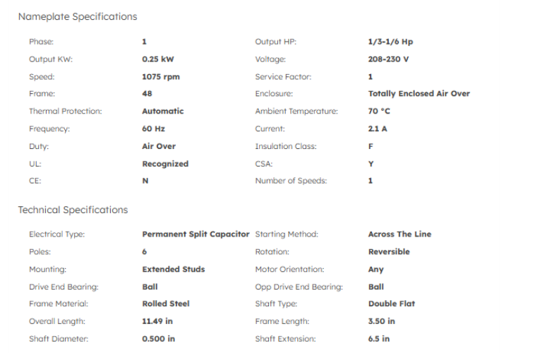This screenshot has width=547, height=353.
Task: Click the Number of Speeds label
Action: pyautogui.click(x=291, y=181)
